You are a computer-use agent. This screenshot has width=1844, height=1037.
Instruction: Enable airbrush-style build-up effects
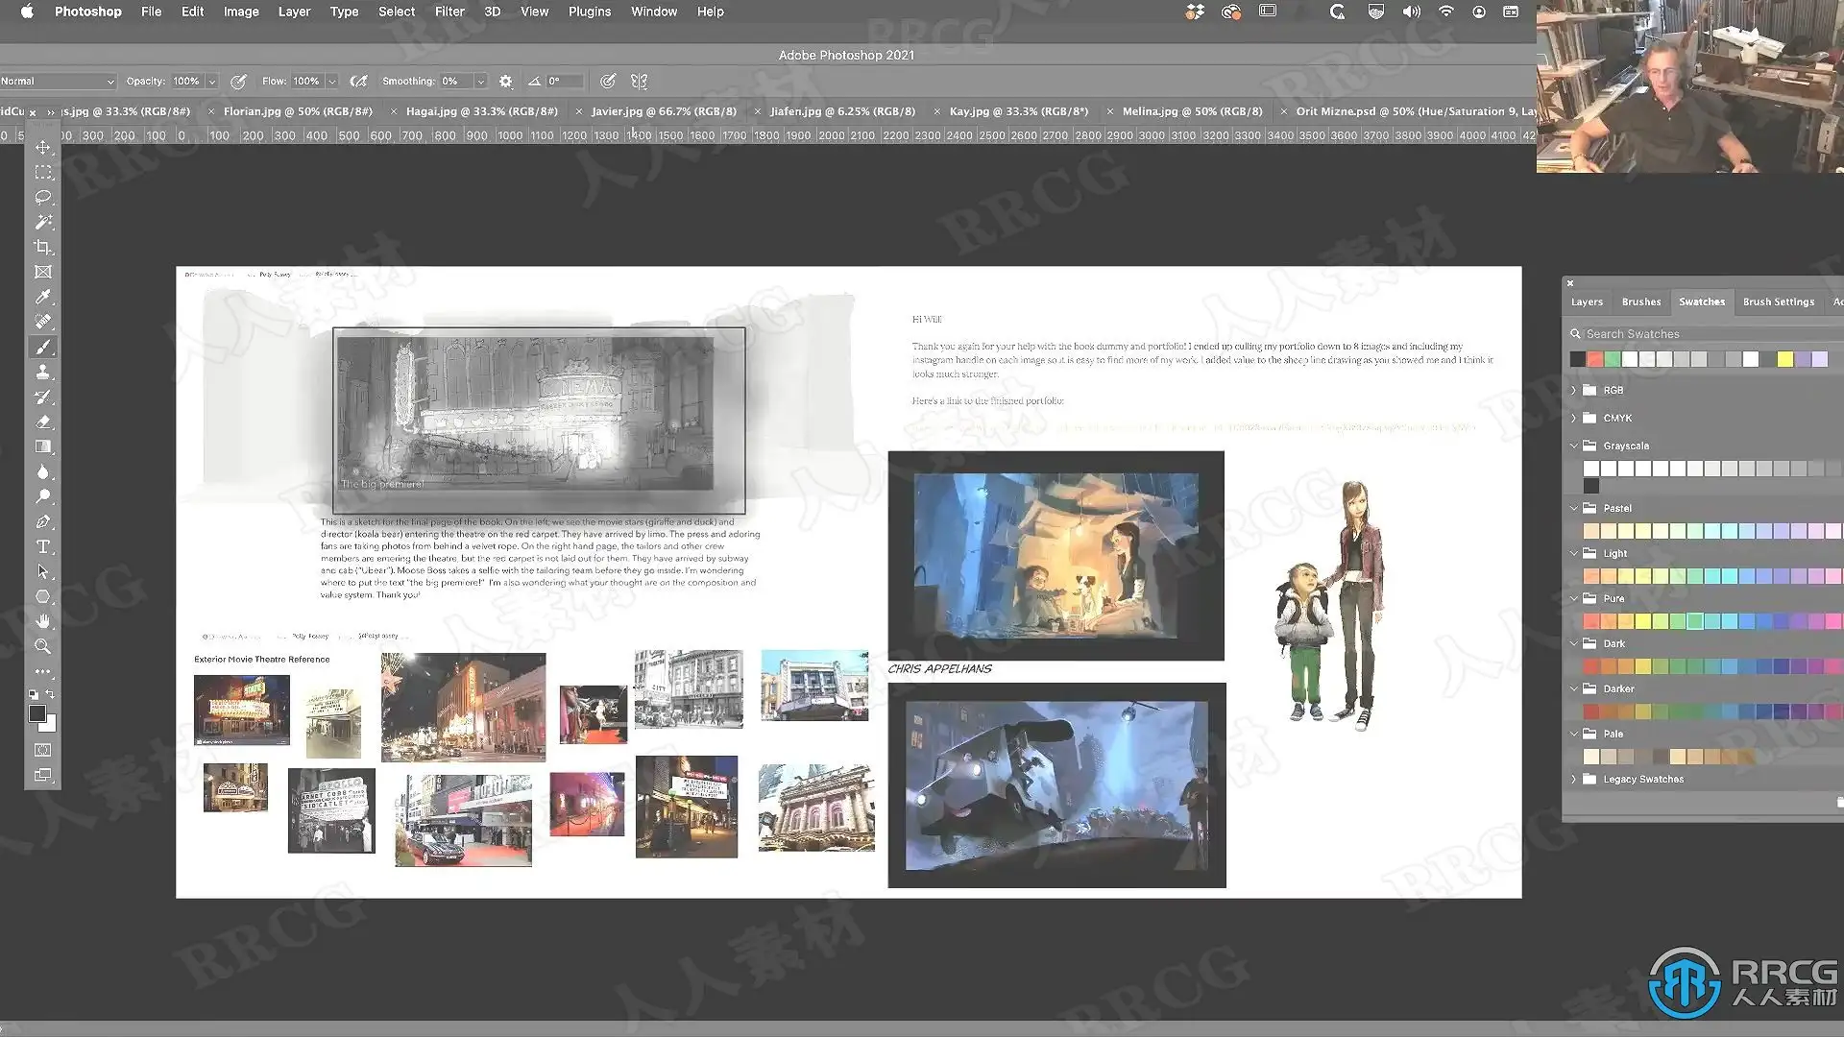[358, 82]
